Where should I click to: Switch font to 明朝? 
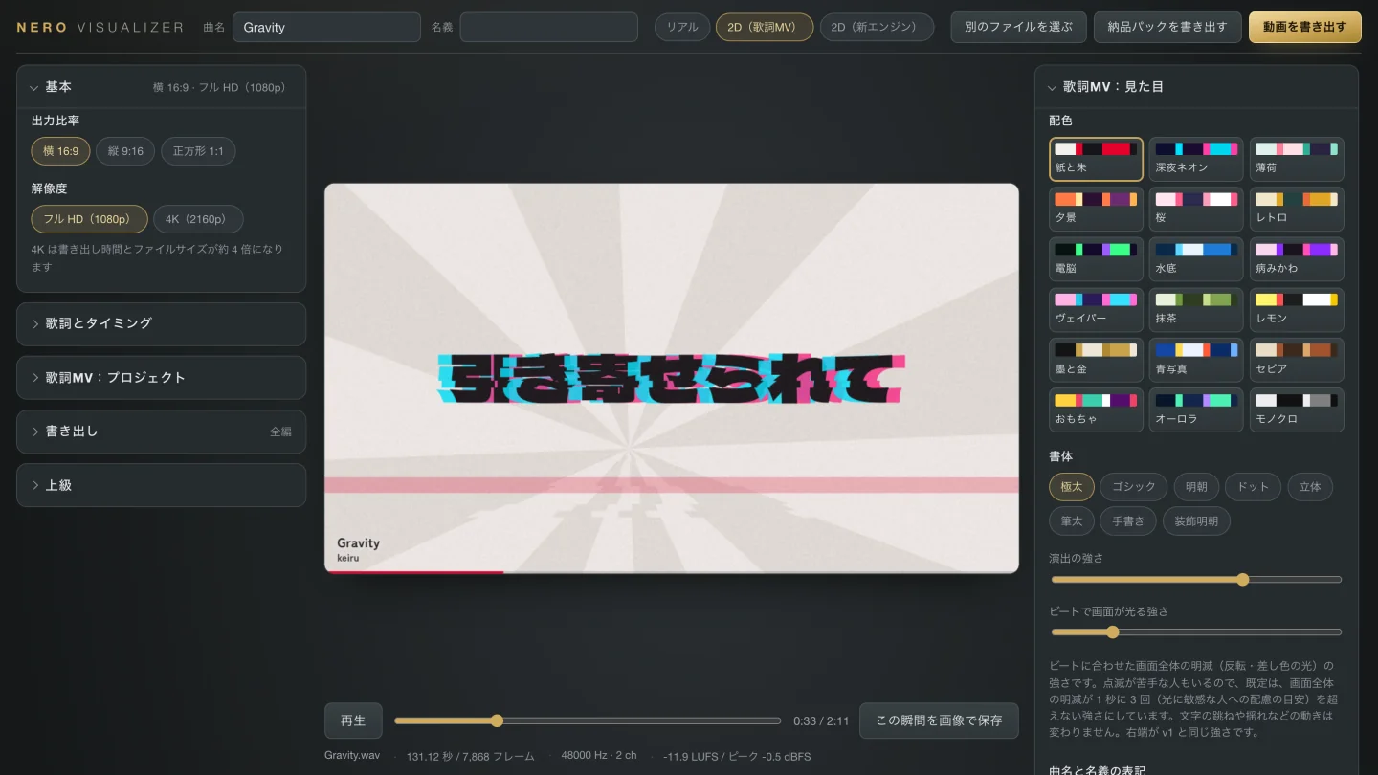[x=1196, y=487]
